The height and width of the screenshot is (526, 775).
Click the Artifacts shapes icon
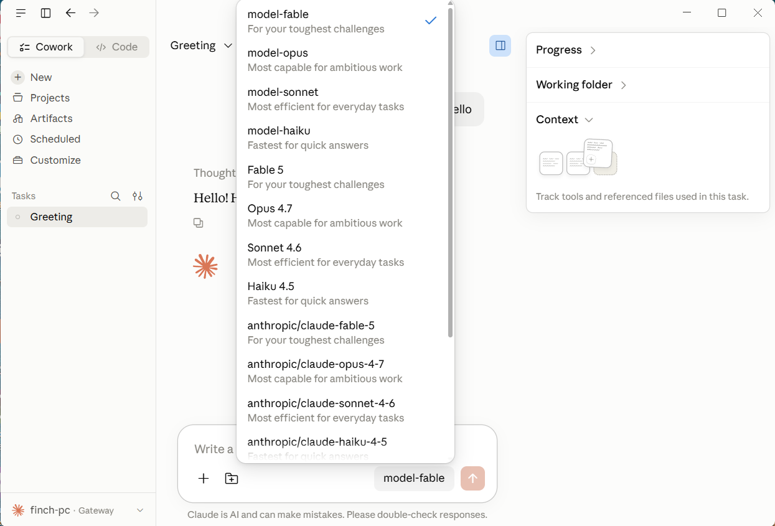[x=18, y=118]
